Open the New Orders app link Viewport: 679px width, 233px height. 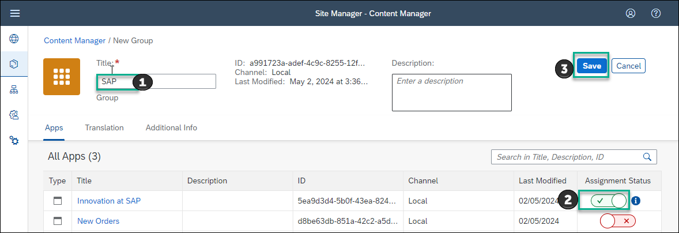[99, 221]
